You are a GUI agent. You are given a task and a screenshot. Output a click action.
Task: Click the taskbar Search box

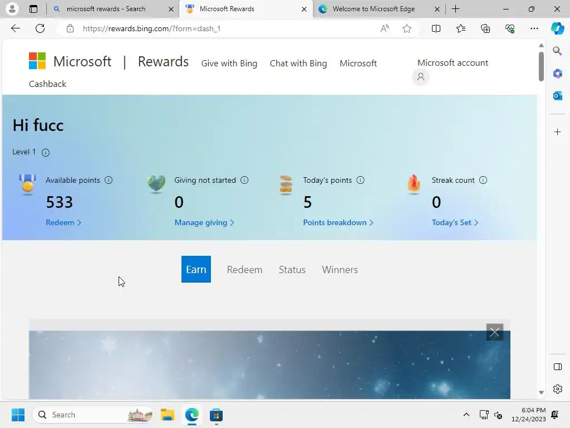click(x=94, y=415)
